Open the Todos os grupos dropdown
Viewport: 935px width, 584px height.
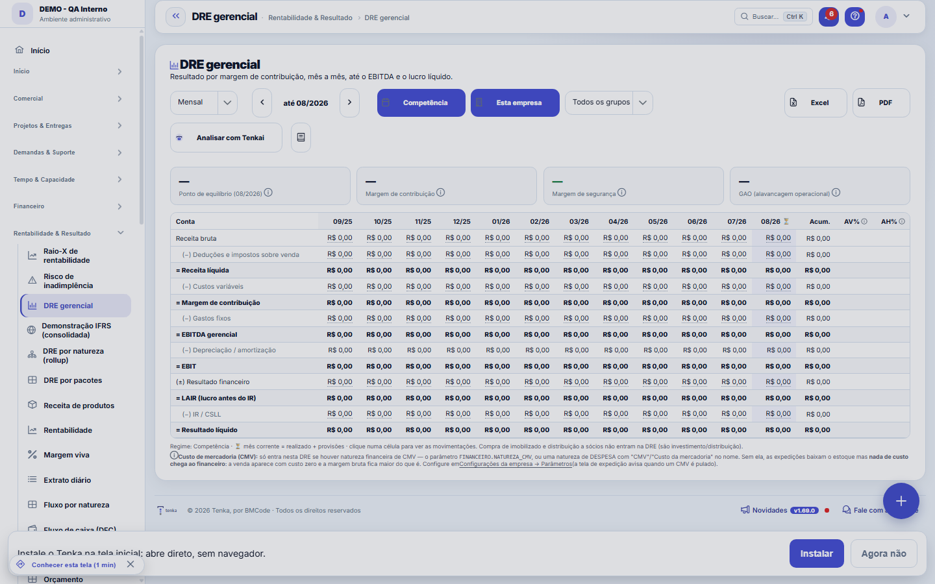[x=609, y=103]
